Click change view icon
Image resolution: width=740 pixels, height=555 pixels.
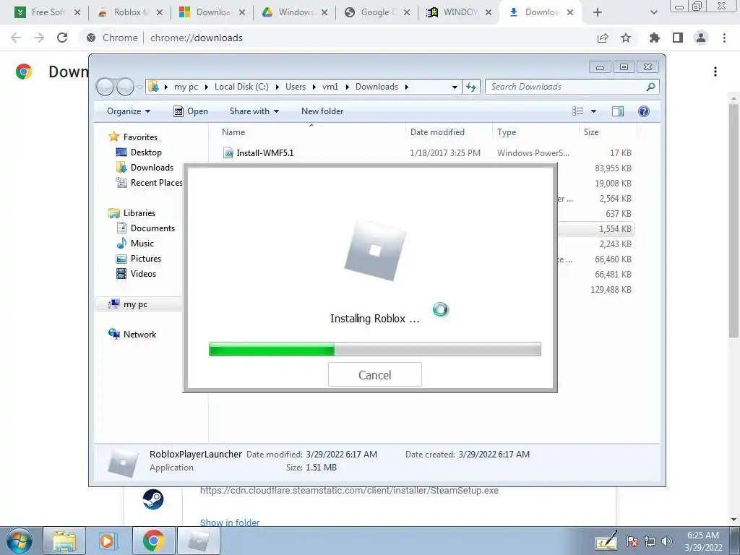578,111
